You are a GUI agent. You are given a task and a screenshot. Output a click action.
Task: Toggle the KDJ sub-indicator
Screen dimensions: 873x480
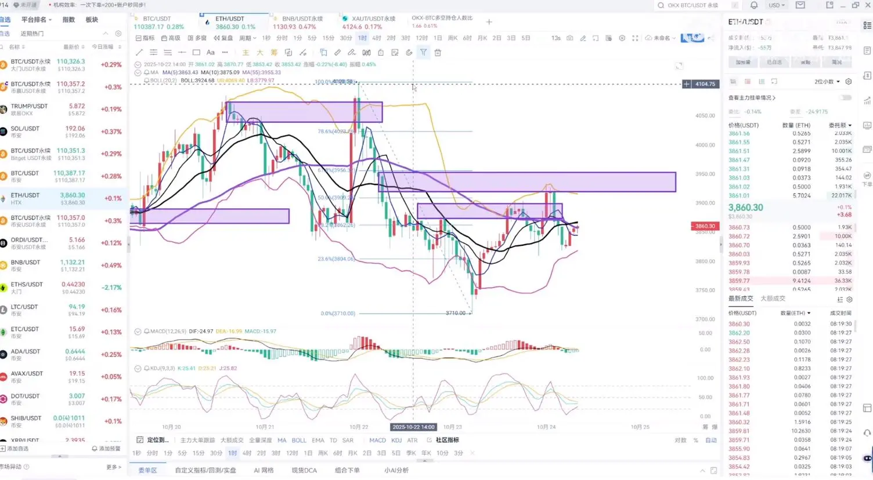(x=396, y=441)
